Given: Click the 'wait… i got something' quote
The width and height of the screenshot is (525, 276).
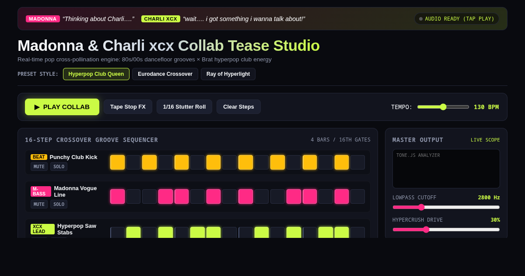Looking at the screenshot, I should click(244, 19).
